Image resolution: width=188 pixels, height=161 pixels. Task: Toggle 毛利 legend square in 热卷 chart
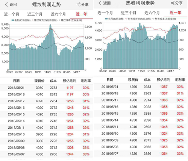point(106,19)
